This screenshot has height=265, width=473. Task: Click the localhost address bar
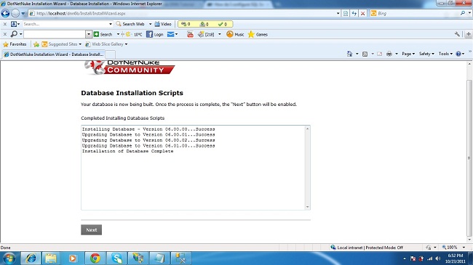181,13
